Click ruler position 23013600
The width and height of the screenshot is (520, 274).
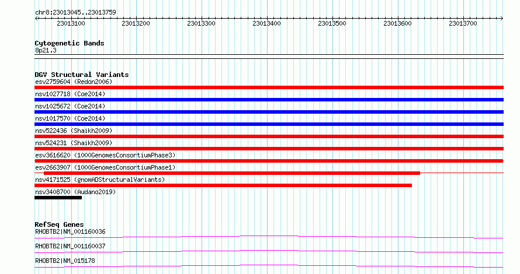click(397, 23)
